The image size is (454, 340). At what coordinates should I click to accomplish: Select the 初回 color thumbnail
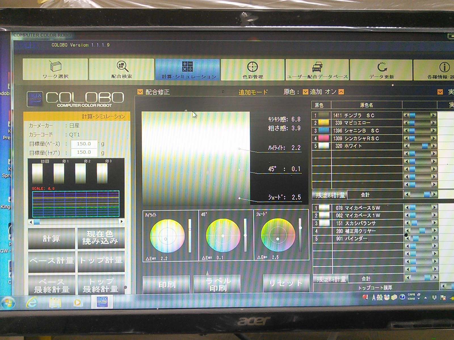pos(37,173)
